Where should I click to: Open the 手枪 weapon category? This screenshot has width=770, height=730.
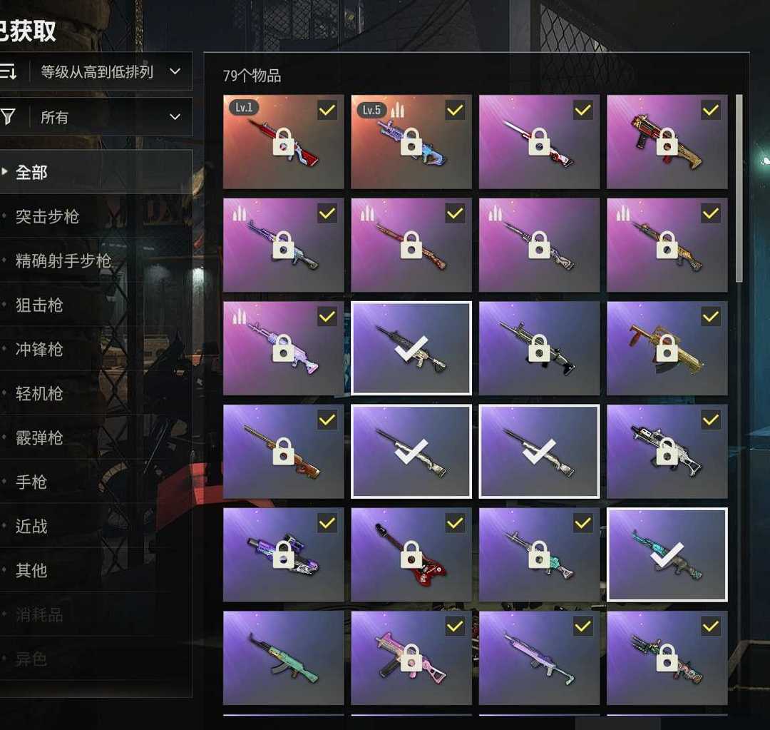[x=31, y=482]
